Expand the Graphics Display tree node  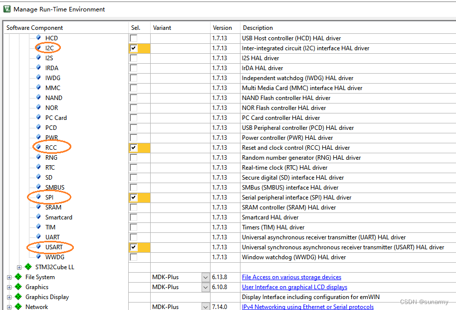(9, 297)
